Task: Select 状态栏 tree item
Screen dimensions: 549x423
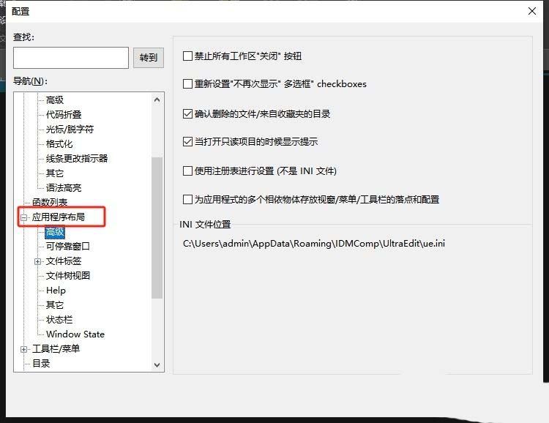Action: click(59, 320)
